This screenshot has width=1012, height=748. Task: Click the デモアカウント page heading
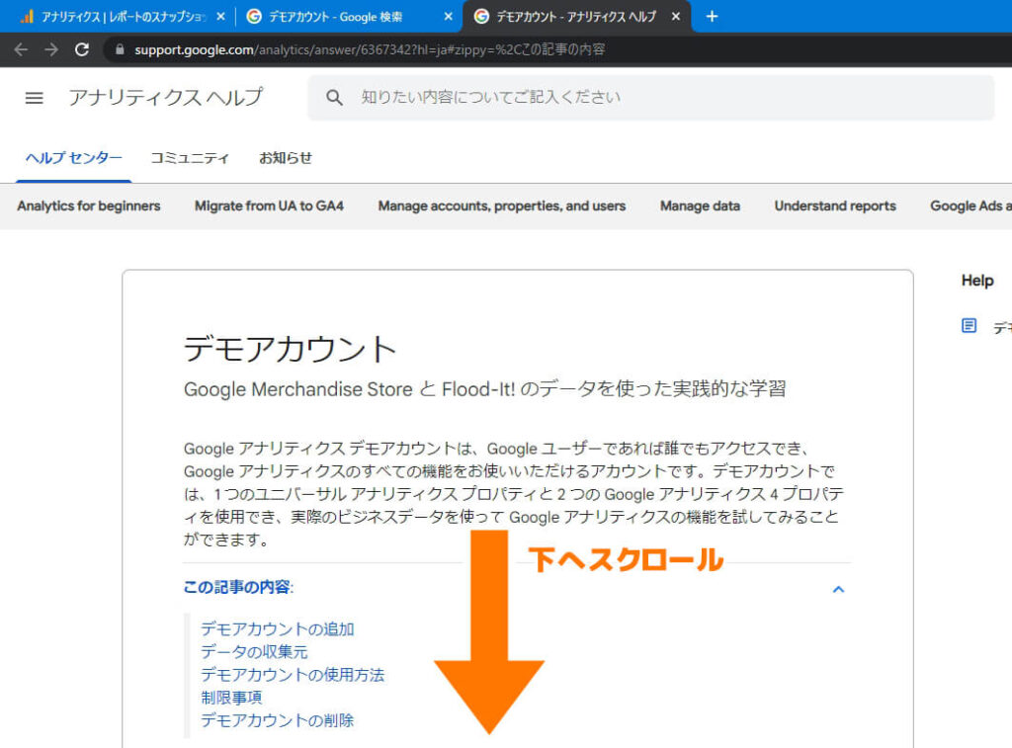(x=290, y=349)
